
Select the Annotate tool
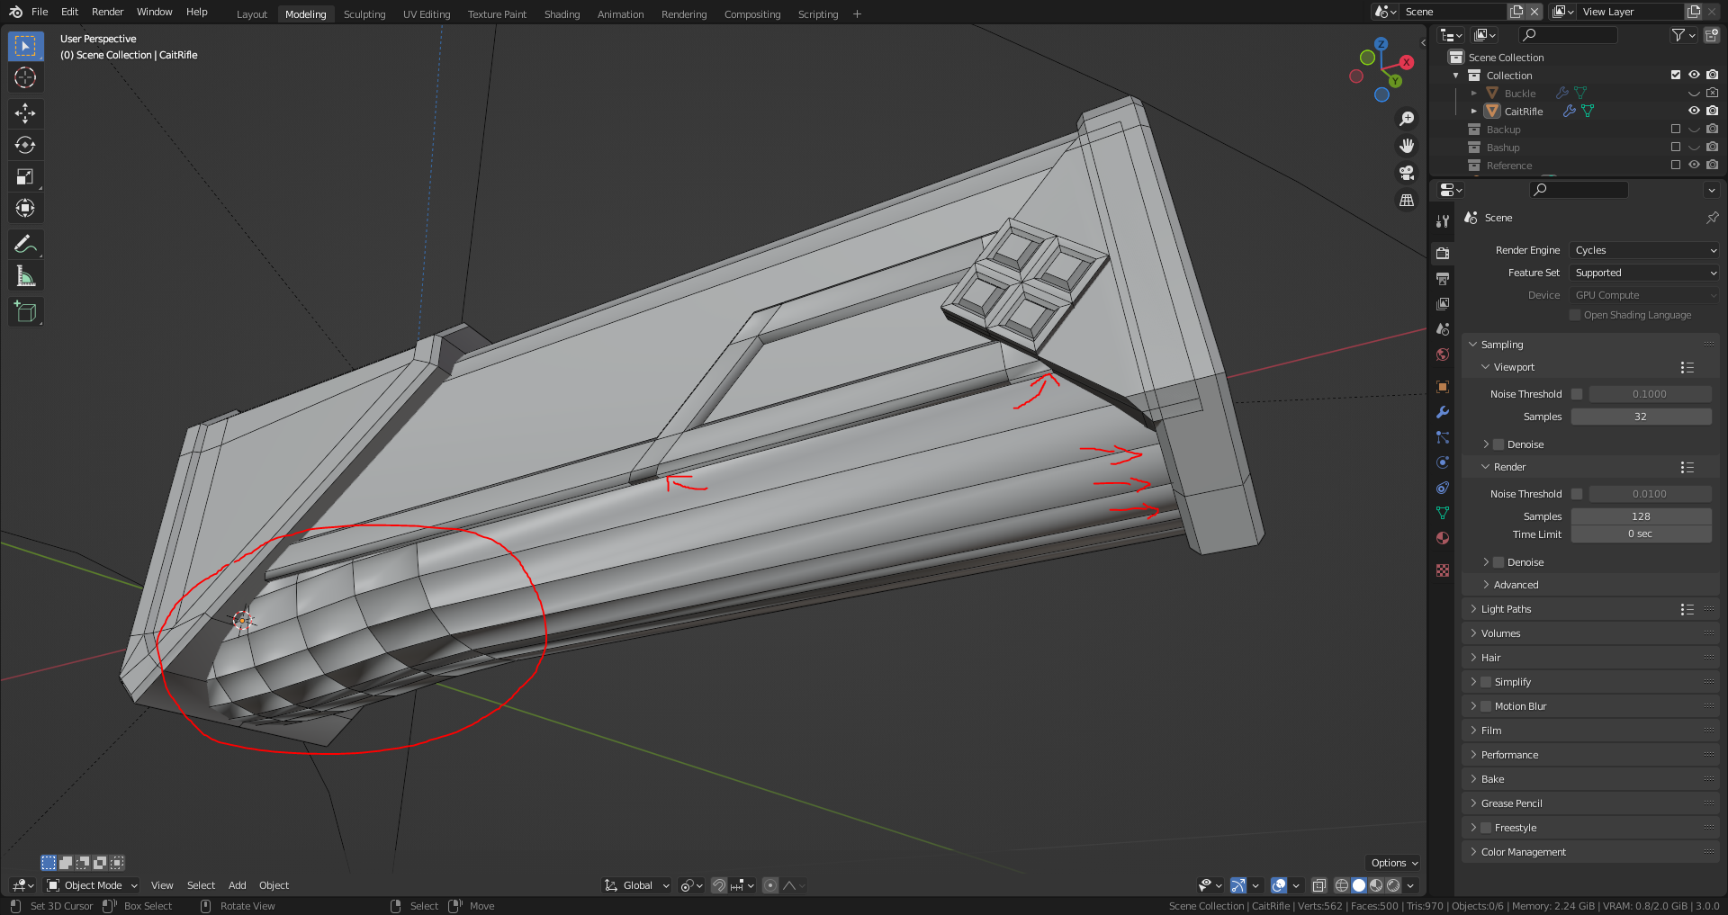[25, 245]
